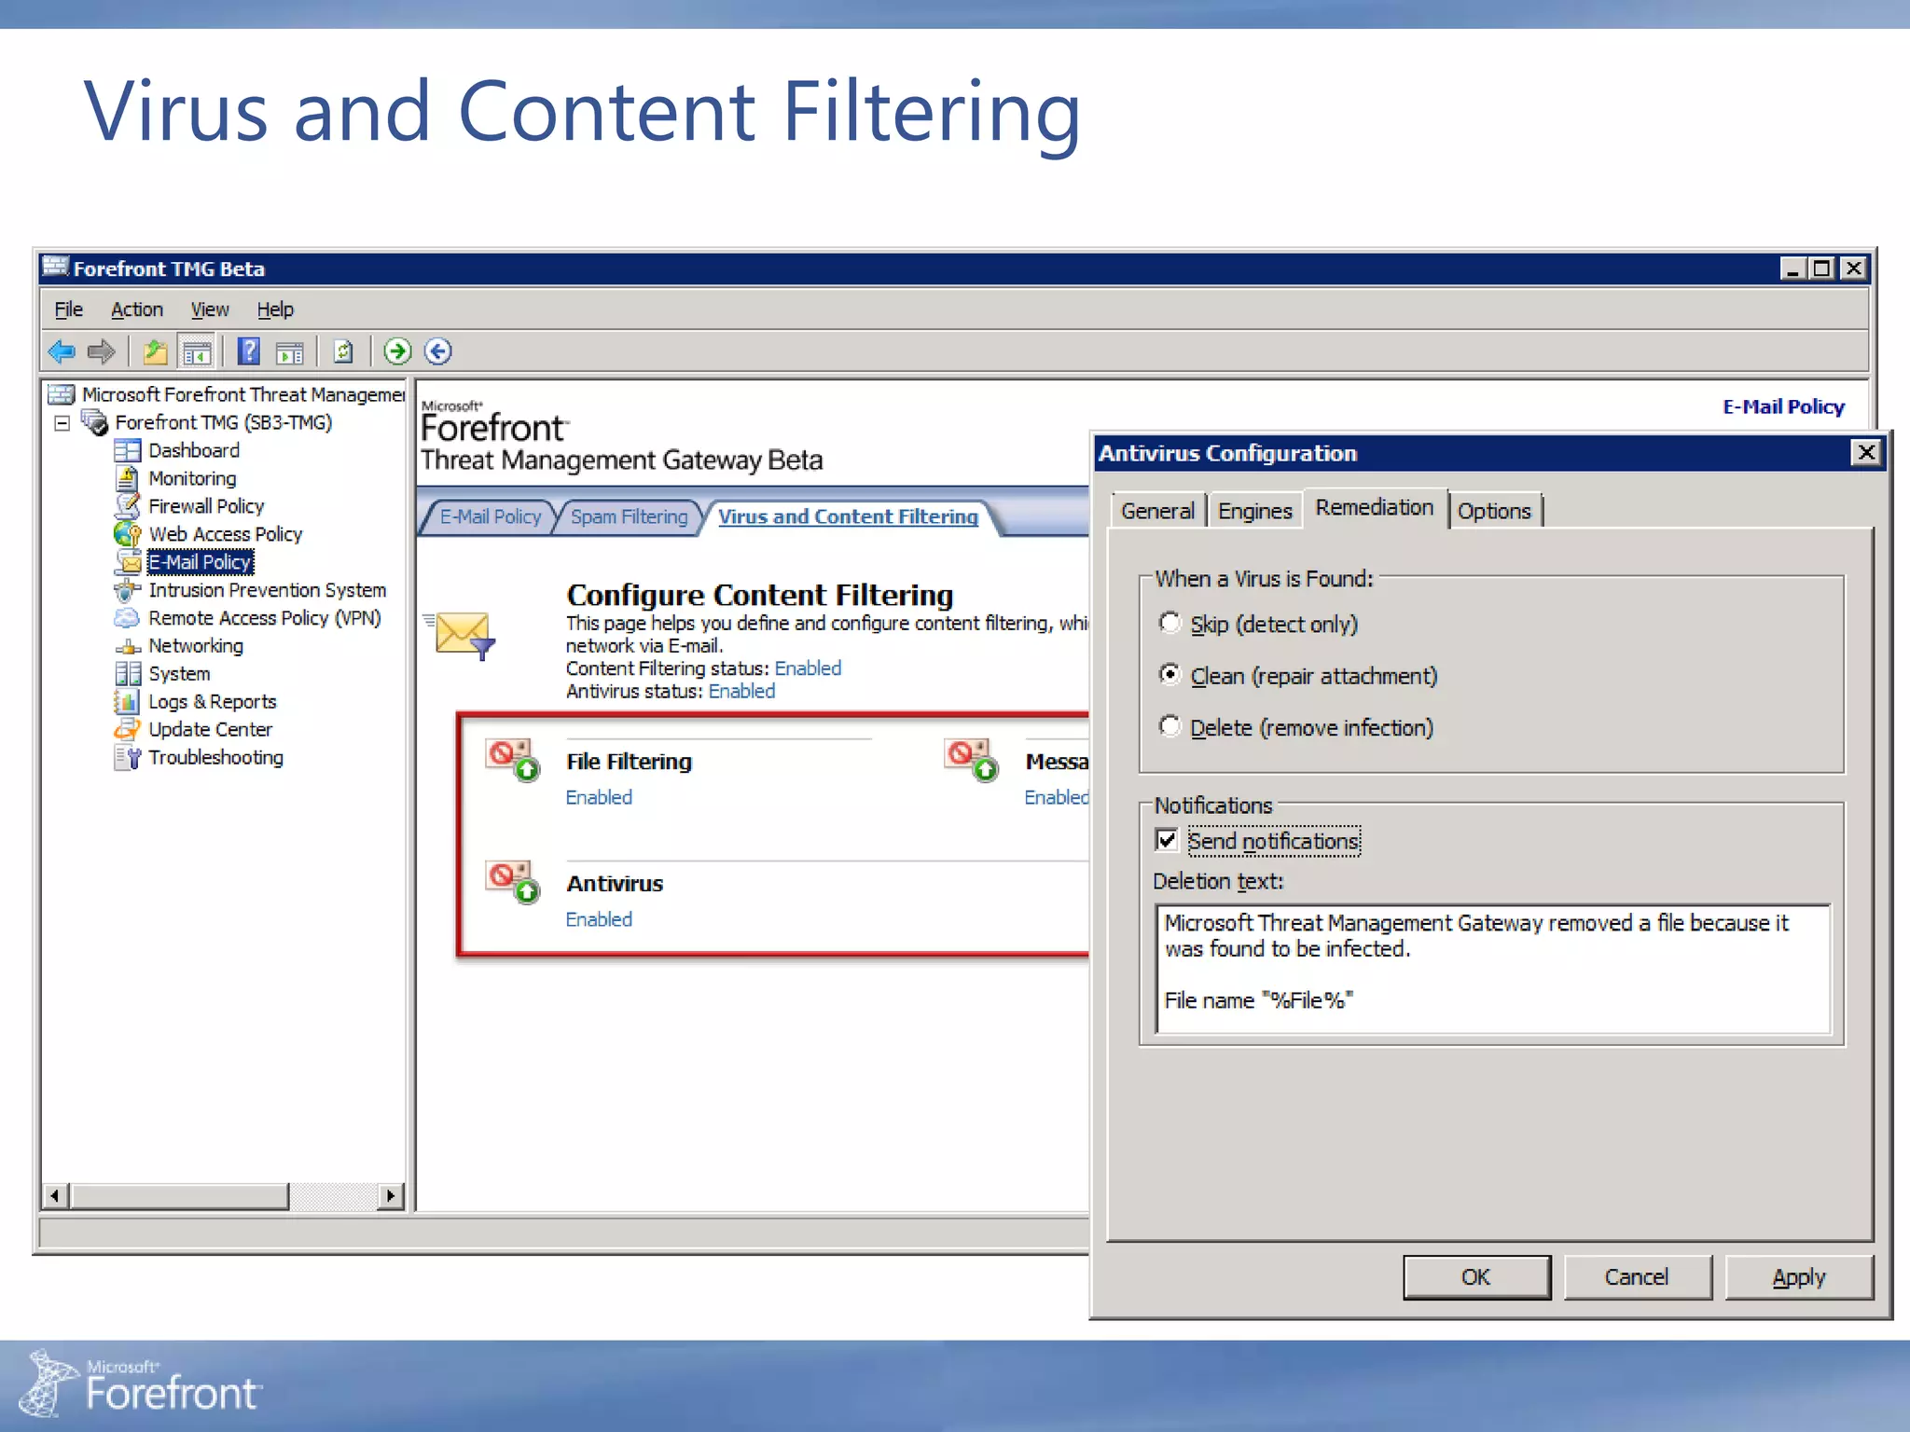This screenshot has height=1432, width=1910.
Task: Open Virus and Content Filtering tab
Action: click(848, 516)
